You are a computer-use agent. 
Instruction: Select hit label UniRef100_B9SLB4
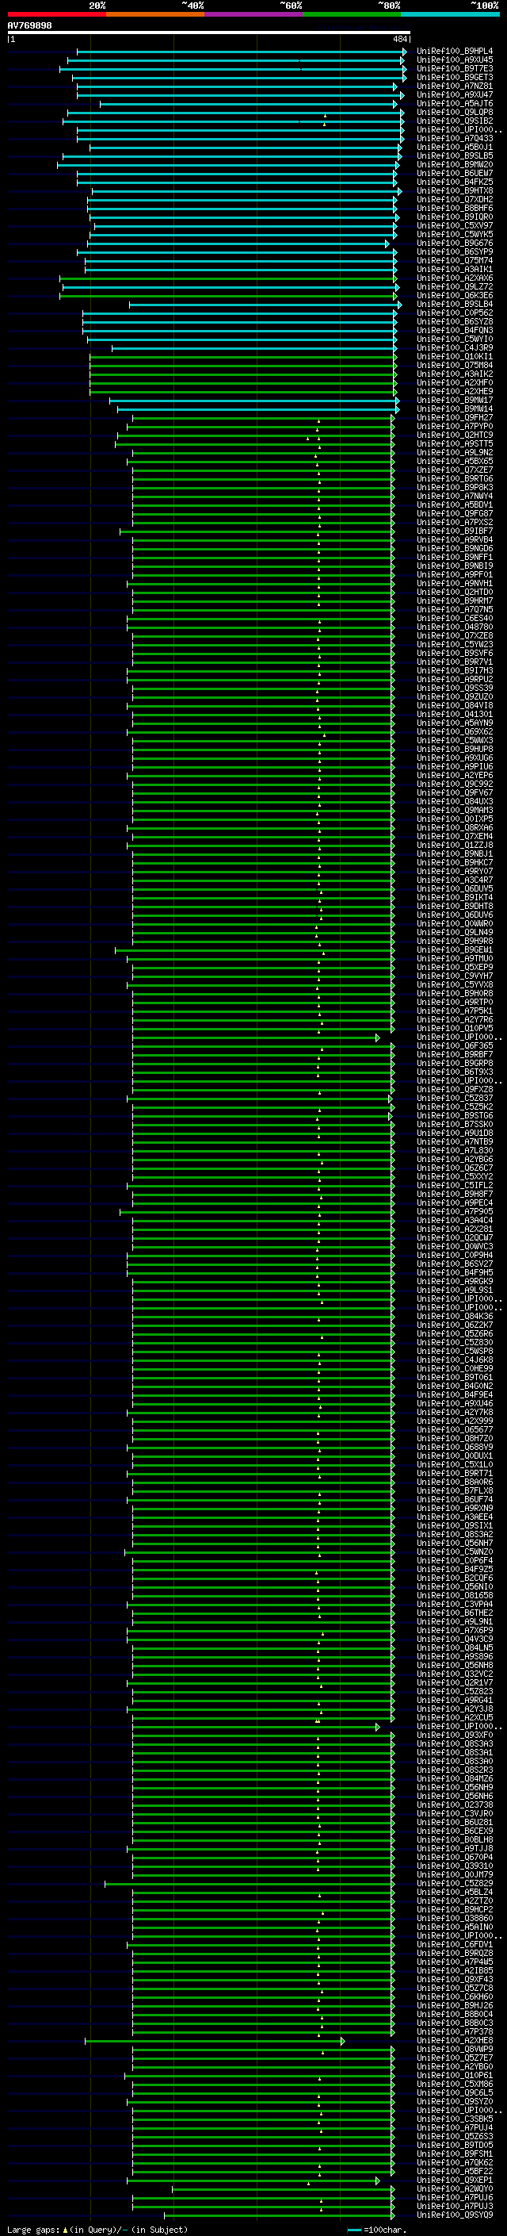coord(455,305)
